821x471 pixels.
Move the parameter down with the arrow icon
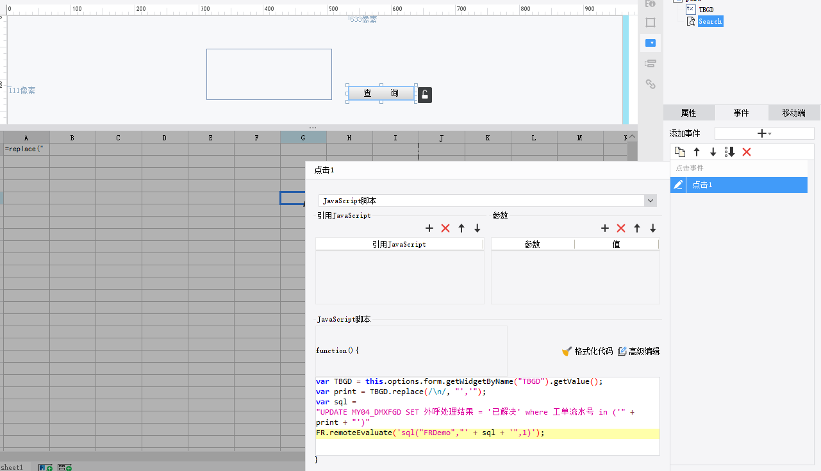click(x=653, y=228)
